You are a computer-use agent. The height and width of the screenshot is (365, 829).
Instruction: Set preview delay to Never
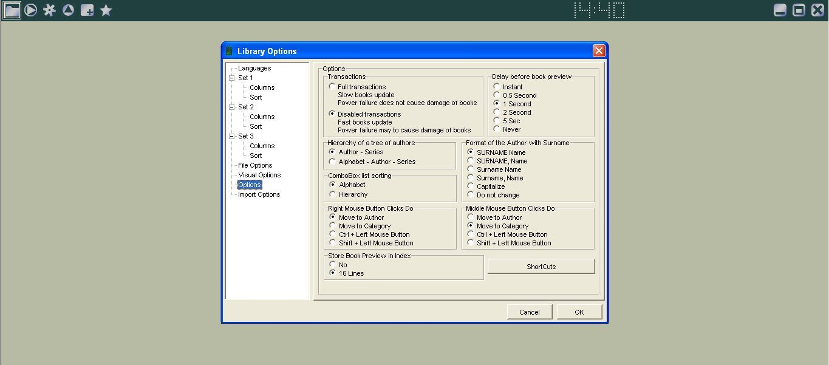coord(497,129)
